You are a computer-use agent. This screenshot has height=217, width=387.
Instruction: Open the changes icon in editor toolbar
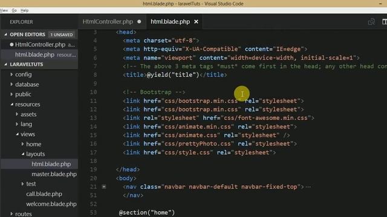371,22
